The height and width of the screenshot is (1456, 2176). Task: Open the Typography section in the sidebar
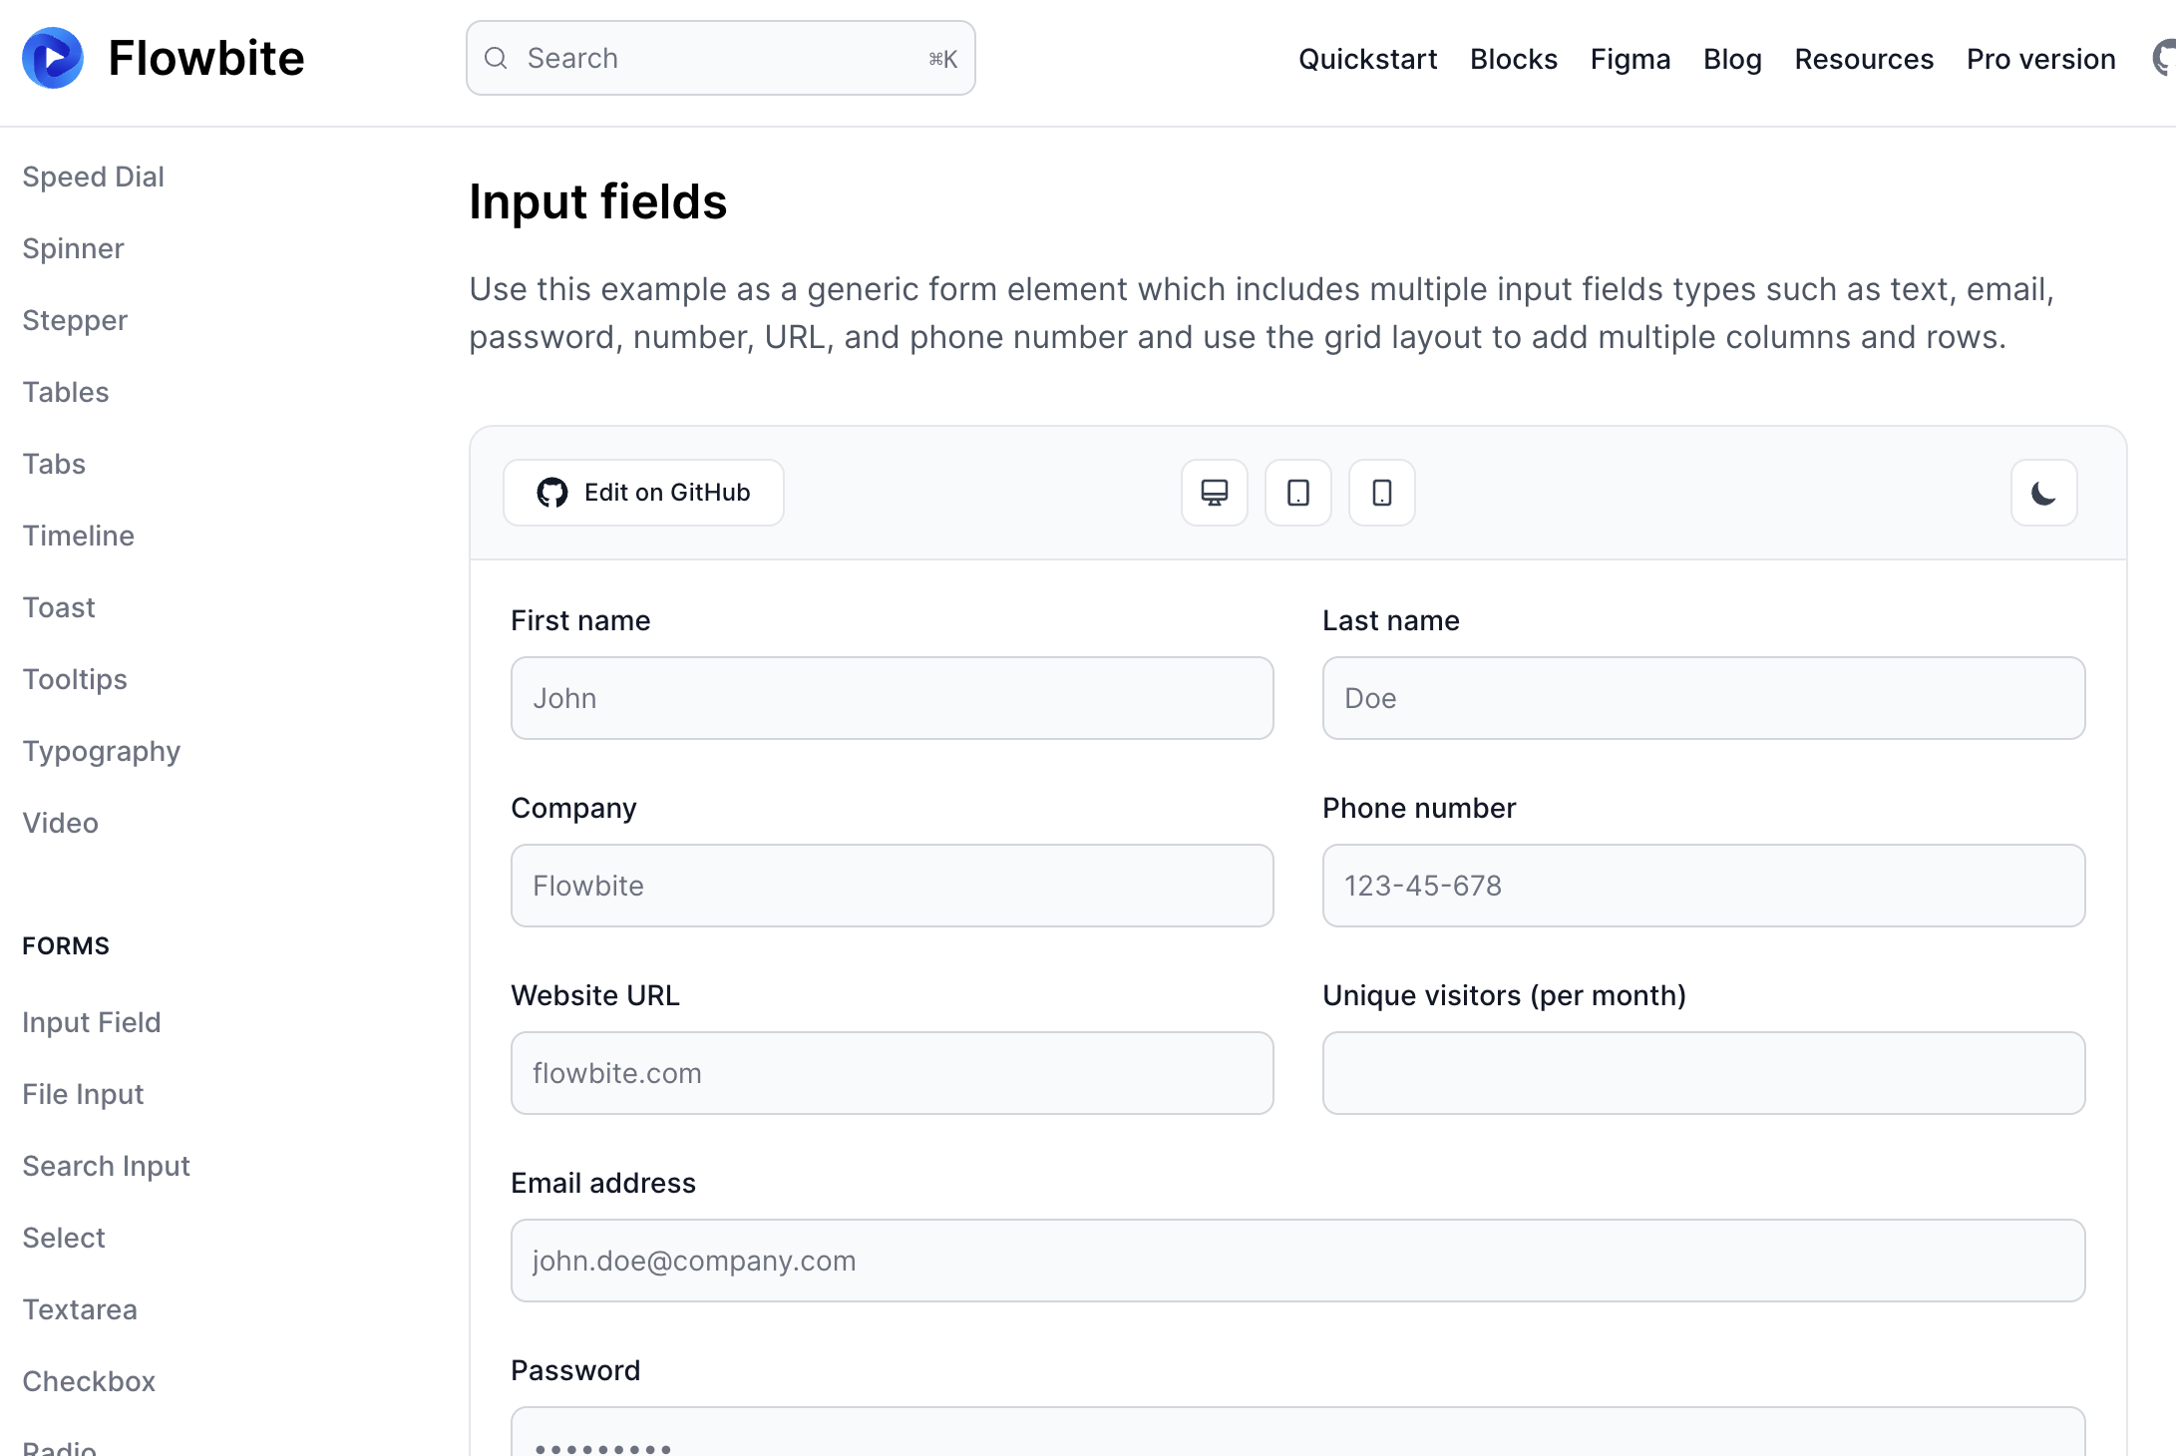101,751
